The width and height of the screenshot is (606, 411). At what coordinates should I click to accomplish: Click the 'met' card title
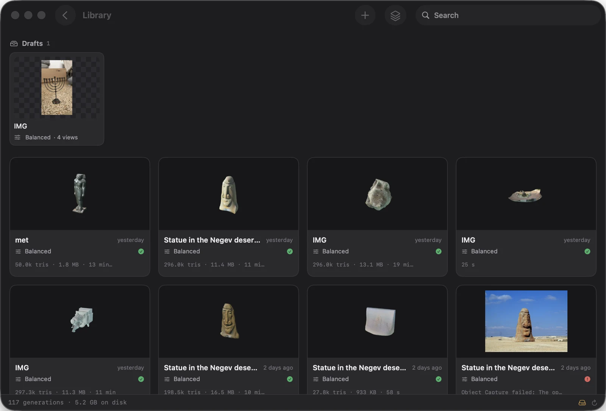[x=22, y=240]
